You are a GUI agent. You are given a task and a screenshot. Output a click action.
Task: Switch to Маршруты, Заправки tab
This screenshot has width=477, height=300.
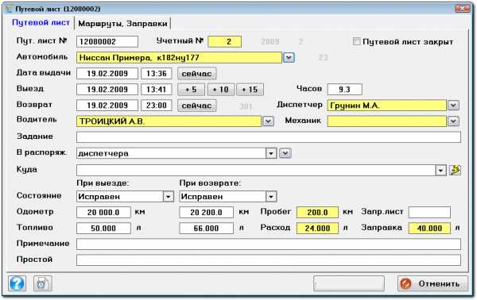point(122,23)
